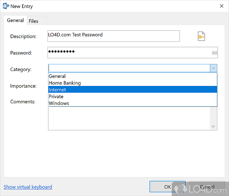Collapse the Category dropdown arrow

click(214, 68)
